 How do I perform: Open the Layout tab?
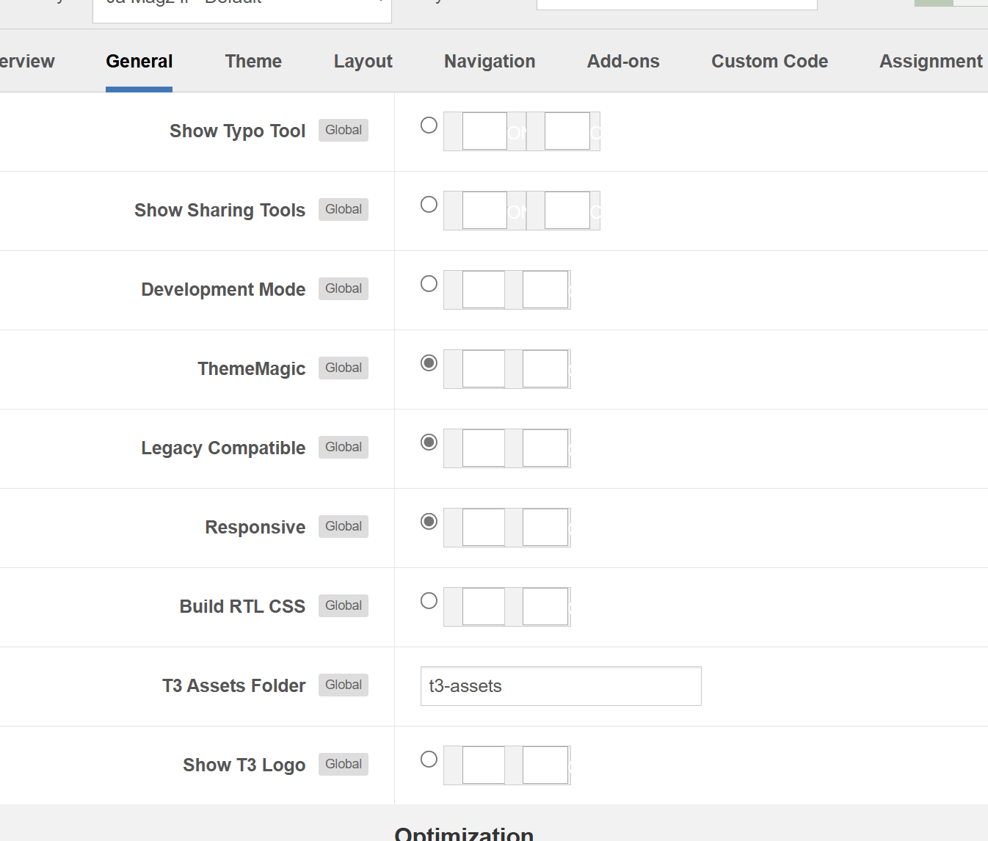coord(363,62)
